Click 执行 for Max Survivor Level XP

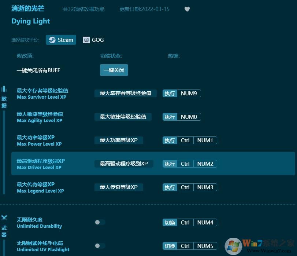click(x=170, y=93)
